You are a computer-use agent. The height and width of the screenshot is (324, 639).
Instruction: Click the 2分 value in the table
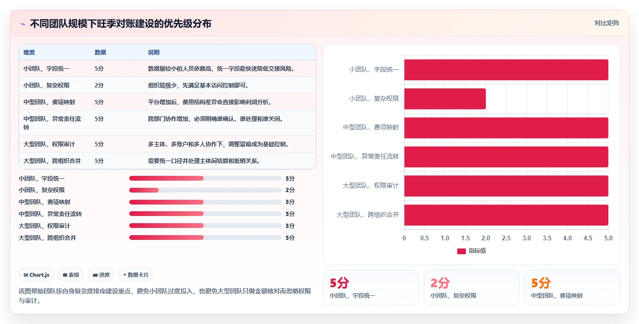coord(99,86)
